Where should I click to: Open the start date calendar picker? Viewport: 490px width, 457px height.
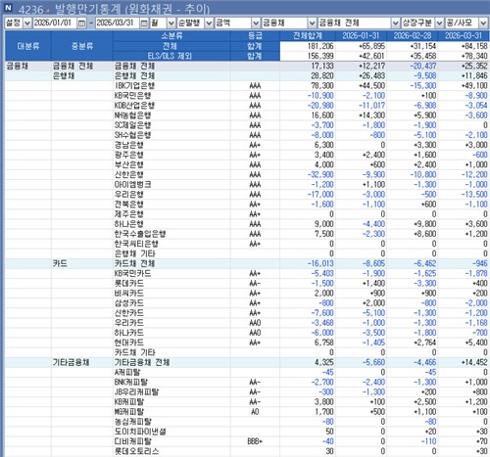pyautogui.click(x=81, y=23)
